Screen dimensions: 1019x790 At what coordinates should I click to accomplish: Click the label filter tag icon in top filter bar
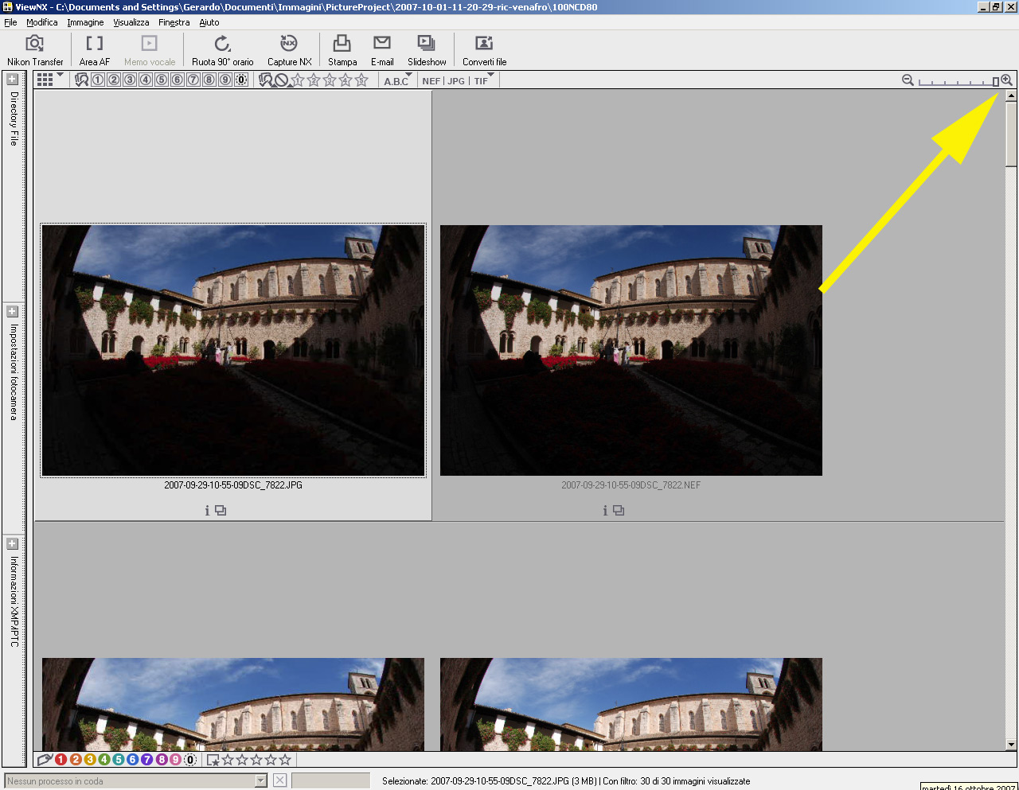(x=81, y=80)
